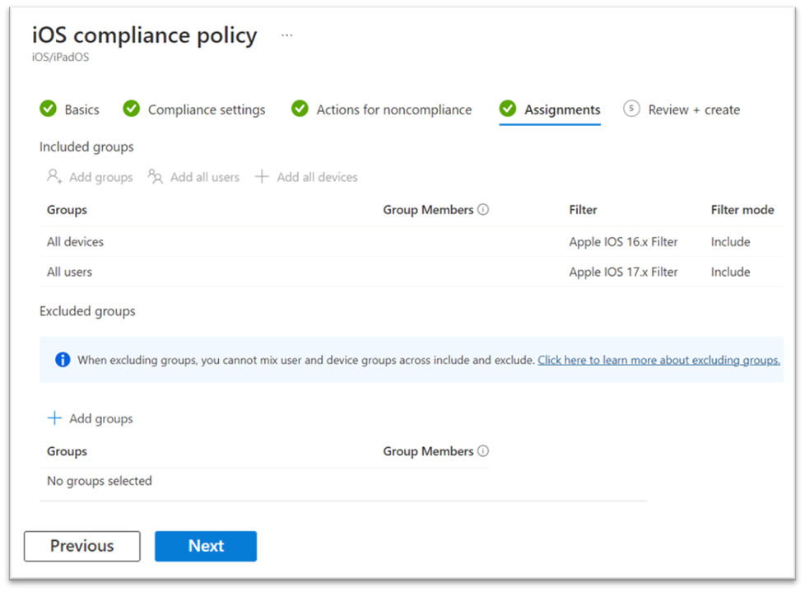
Task: Click the Compliance settings green checkmark icon
Action: [x=132, y=109]
